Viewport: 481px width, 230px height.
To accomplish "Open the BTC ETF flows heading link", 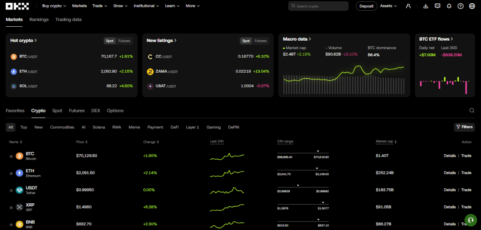I will tap(436, 39).
